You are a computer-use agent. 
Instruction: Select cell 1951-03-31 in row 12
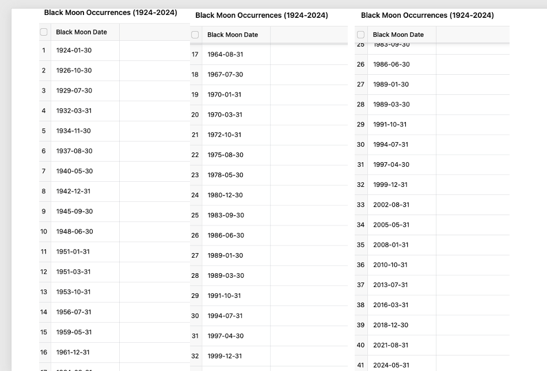[x=85, y=271]
